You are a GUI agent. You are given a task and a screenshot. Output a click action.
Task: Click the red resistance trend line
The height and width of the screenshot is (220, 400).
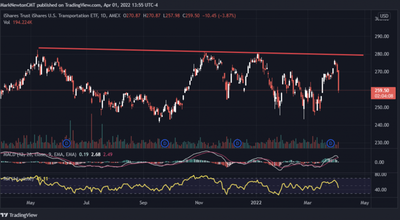[x=201, y=51]
